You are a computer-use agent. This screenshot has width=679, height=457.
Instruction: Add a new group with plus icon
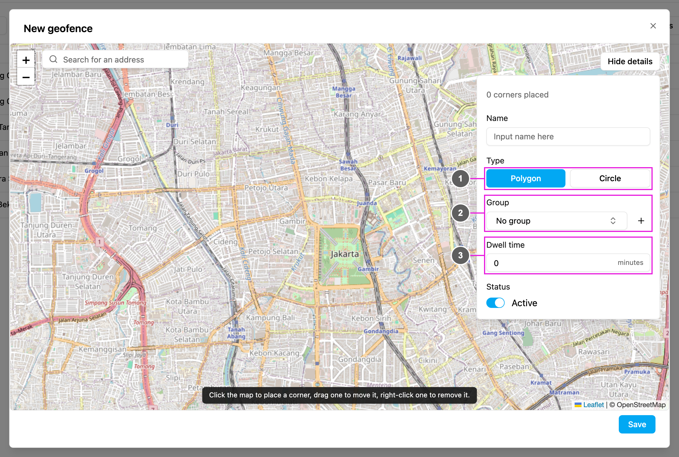641,221
